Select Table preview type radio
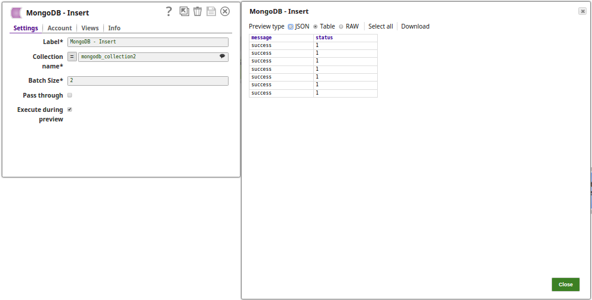Screen dimensions: 592x300 click(x=315, y=27)
